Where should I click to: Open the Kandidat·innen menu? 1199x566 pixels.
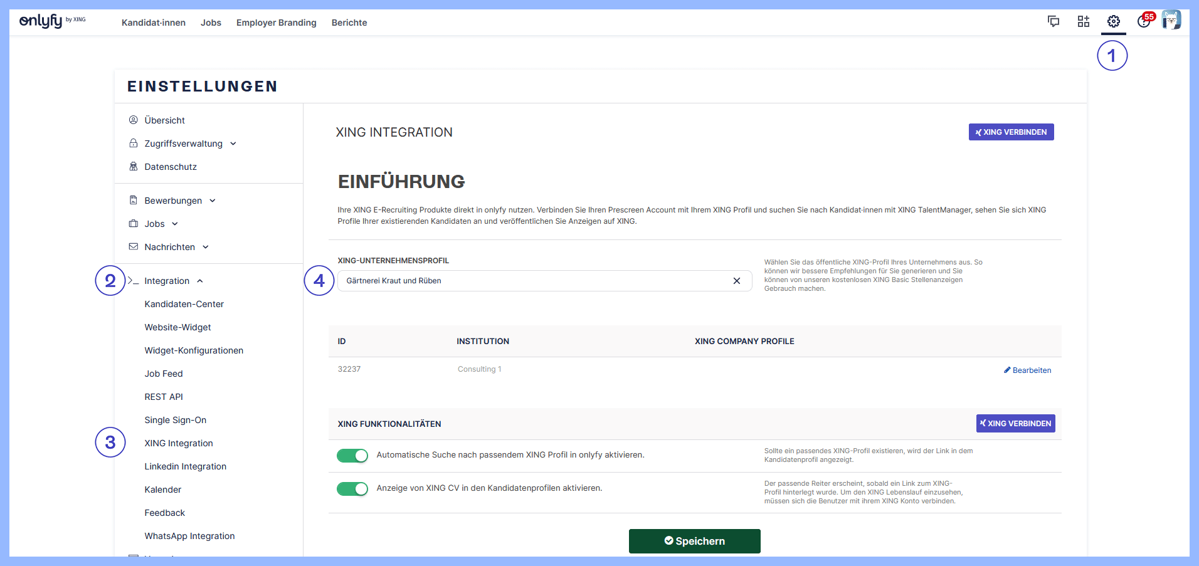(154, 23)
